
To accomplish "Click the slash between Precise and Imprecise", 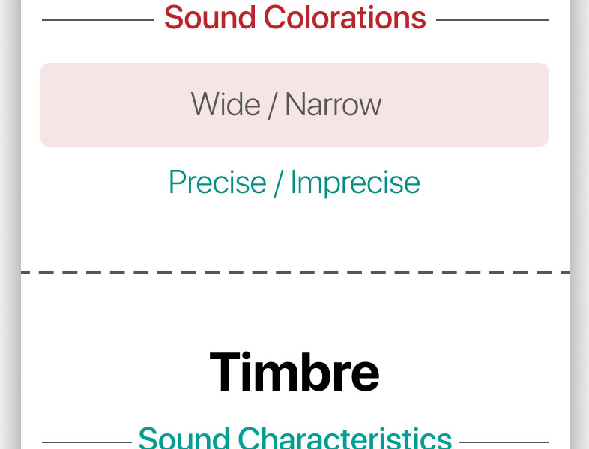I will [x=278, y=183].
